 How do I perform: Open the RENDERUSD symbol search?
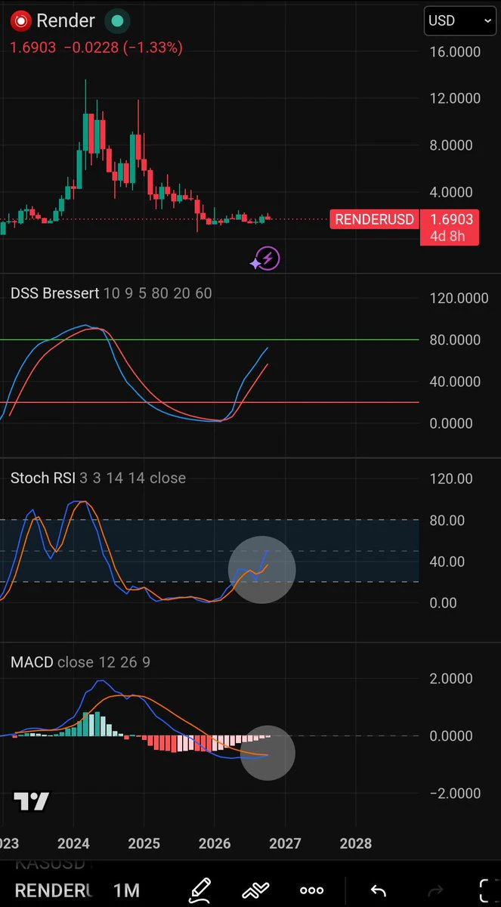pyautogui.click(x=53, y=890)
